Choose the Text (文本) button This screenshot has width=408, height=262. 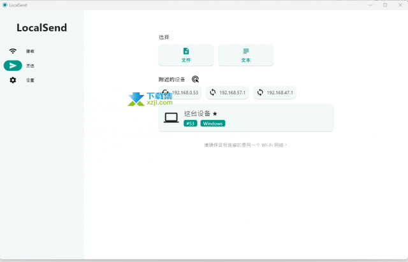(x=246, y=55)
